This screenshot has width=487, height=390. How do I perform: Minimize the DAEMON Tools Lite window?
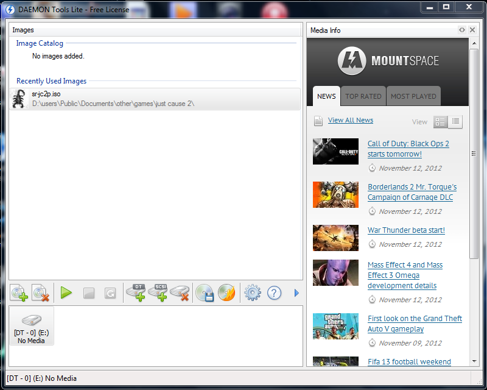coord(430,7)
